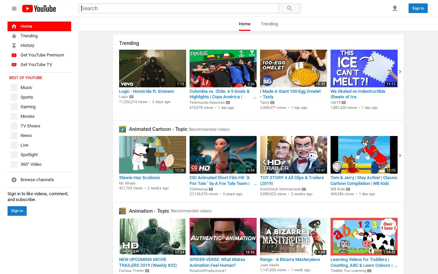Open Gaming in Best of YouTube
The width and height of the screenshot is (438, 274).
(x=39, y=107)
